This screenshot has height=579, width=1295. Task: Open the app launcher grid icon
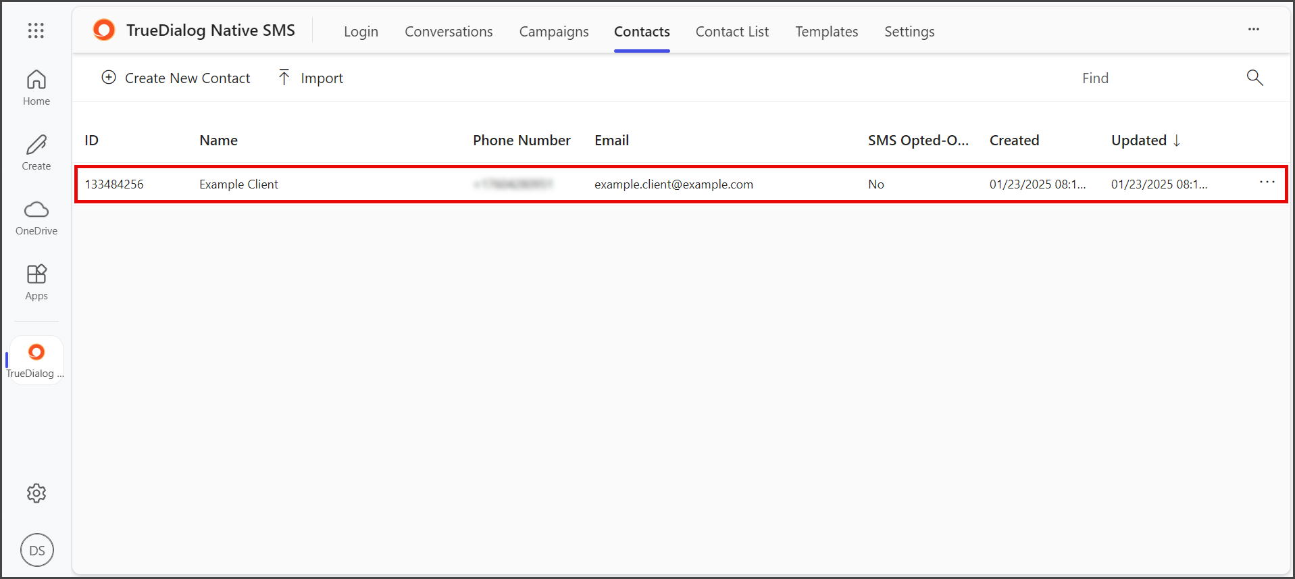36,30
